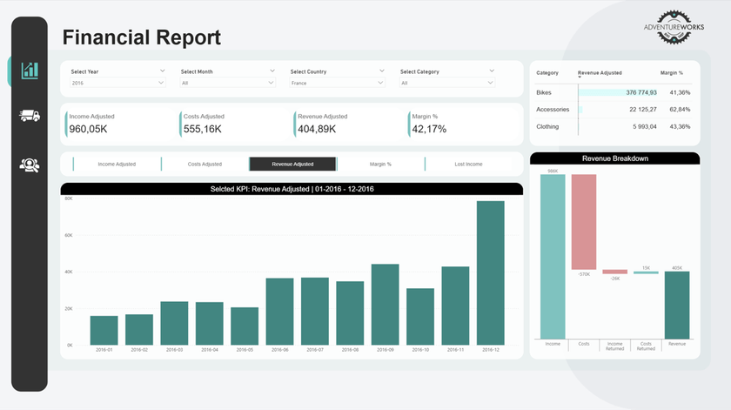Select the 2016-02 bar in chart
Image resolution: width=731 pixels, height=410 pixels.
click(139, 330)
